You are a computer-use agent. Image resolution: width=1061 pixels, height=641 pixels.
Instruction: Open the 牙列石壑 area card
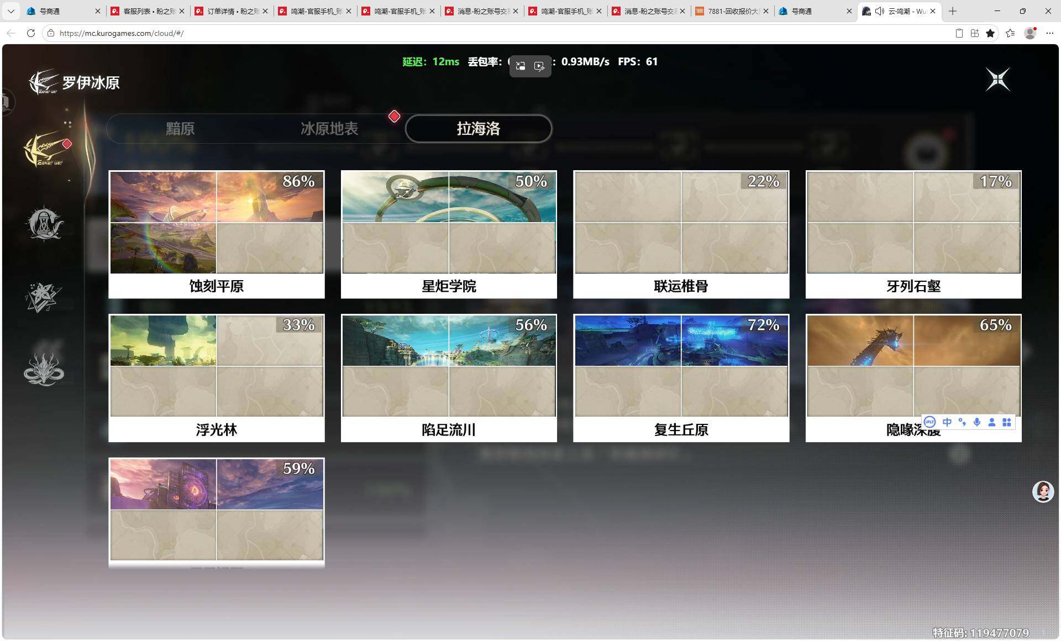click(913, 234)
